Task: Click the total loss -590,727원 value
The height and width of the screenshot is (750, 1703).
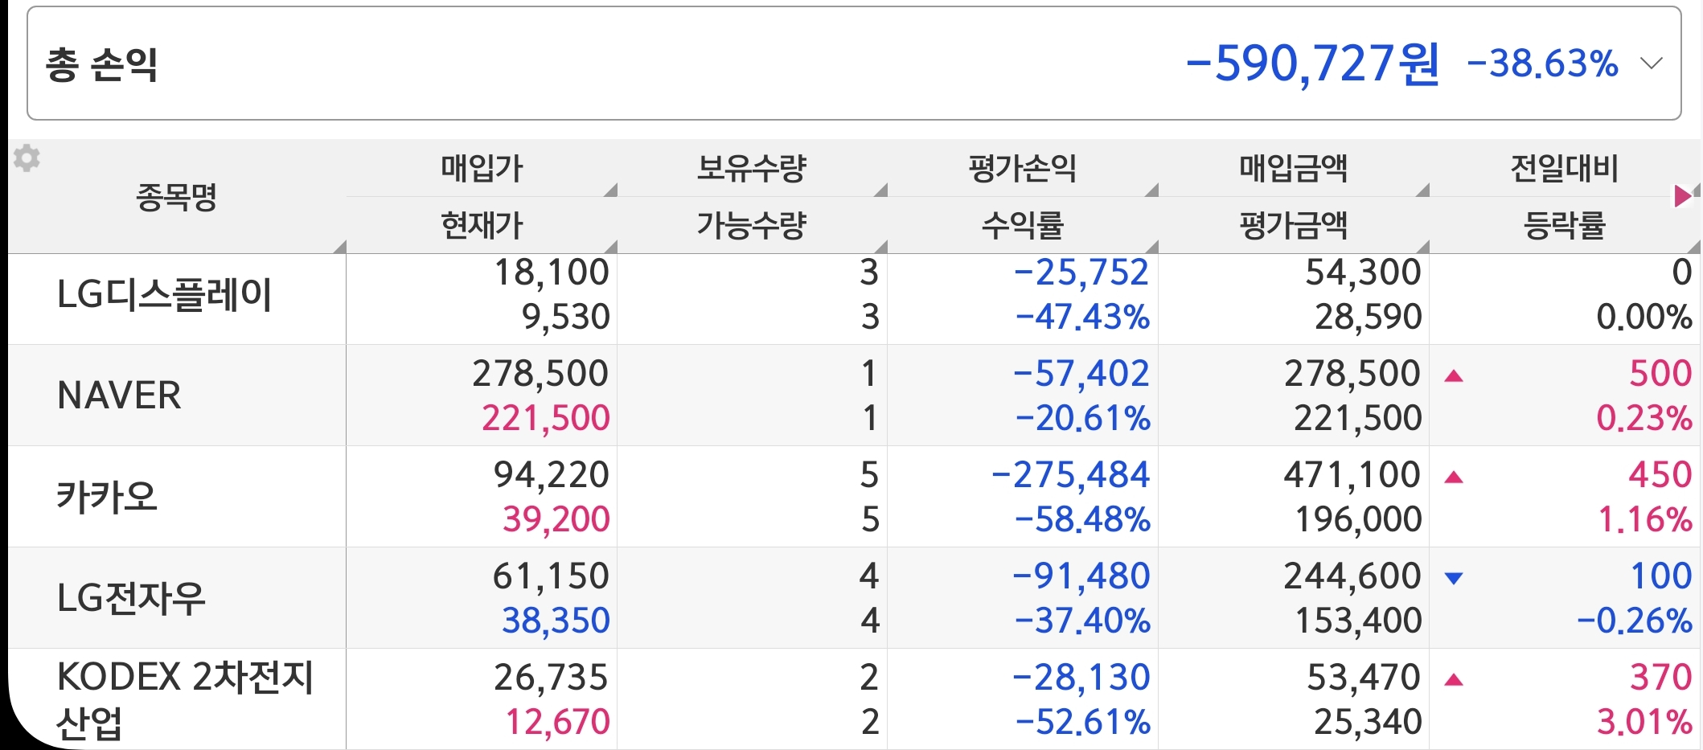Action: 1313,64
